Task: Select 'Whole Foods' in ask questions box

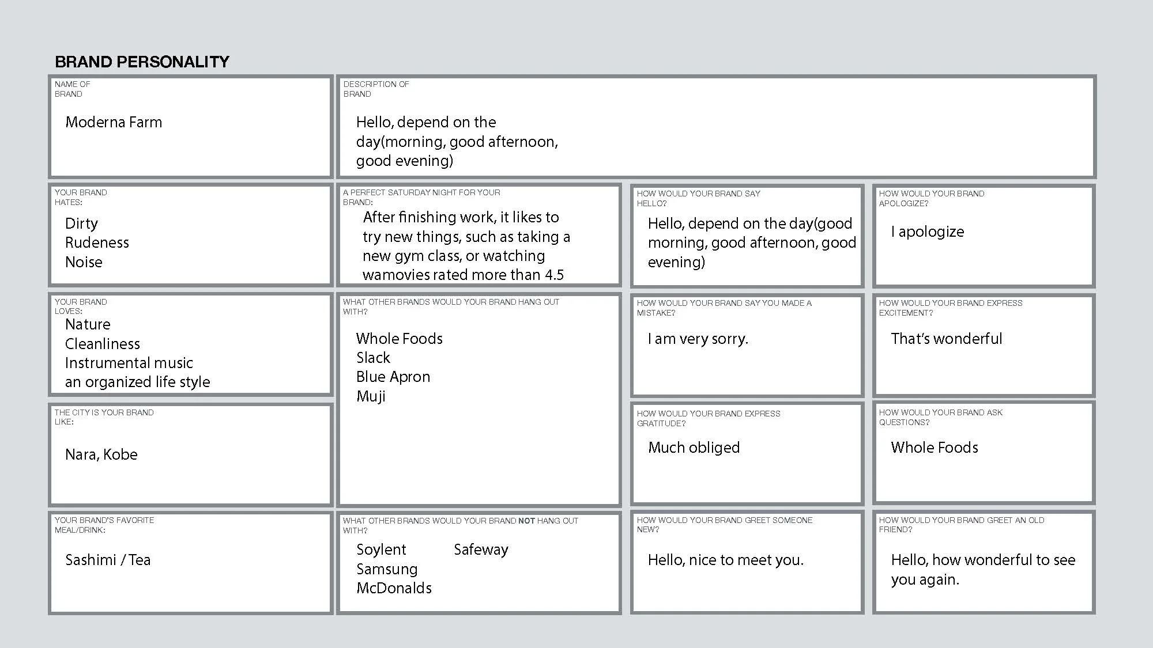Action: pyautogui.click(x=935, y=448)
